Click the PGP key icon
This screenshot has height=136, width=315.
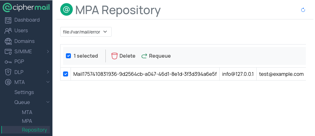[8, 62]
